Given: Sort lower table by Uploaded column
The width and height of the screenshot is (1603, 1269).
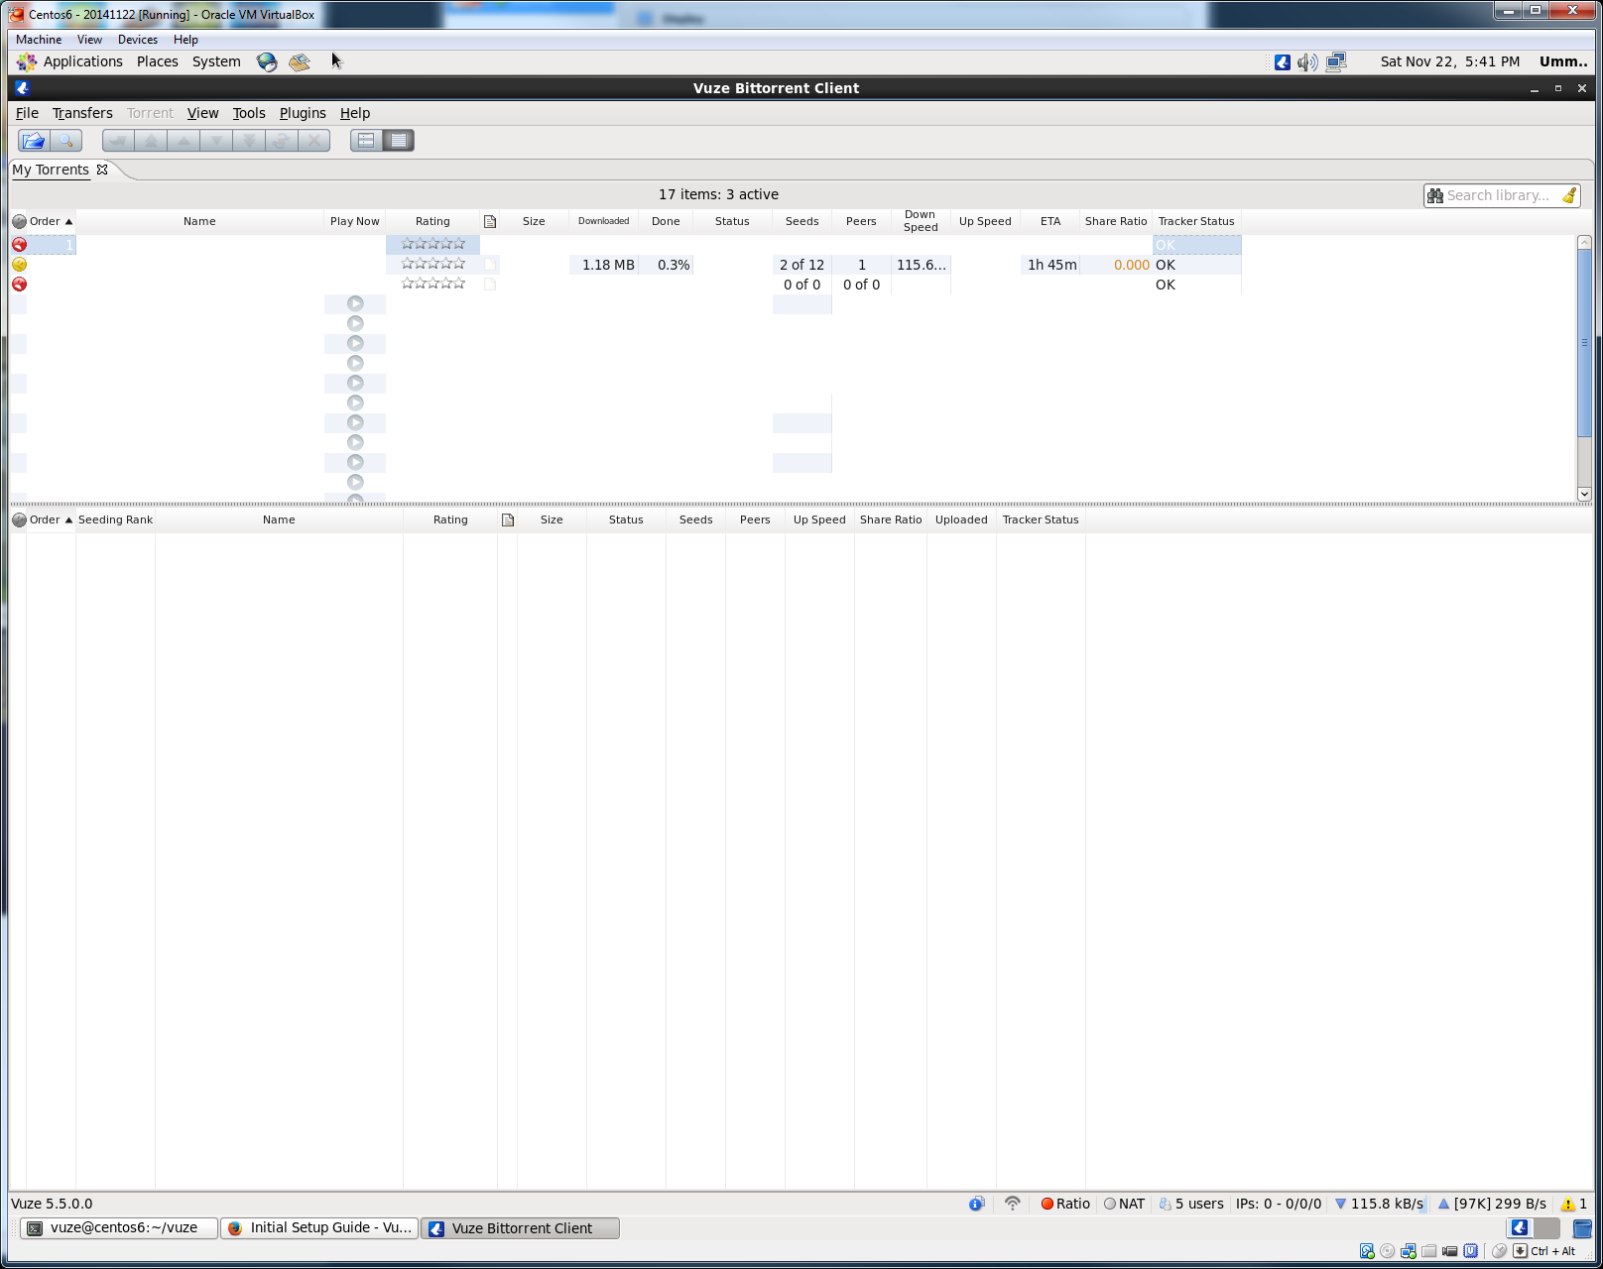Looking at the screenshot, I should pos(961,519).
